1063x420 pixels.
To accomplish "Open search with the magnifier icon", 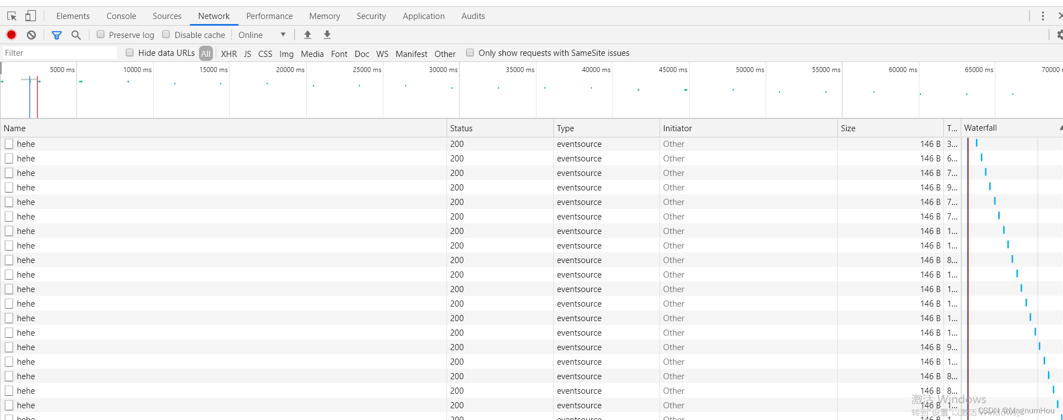I will coord(76,35).
